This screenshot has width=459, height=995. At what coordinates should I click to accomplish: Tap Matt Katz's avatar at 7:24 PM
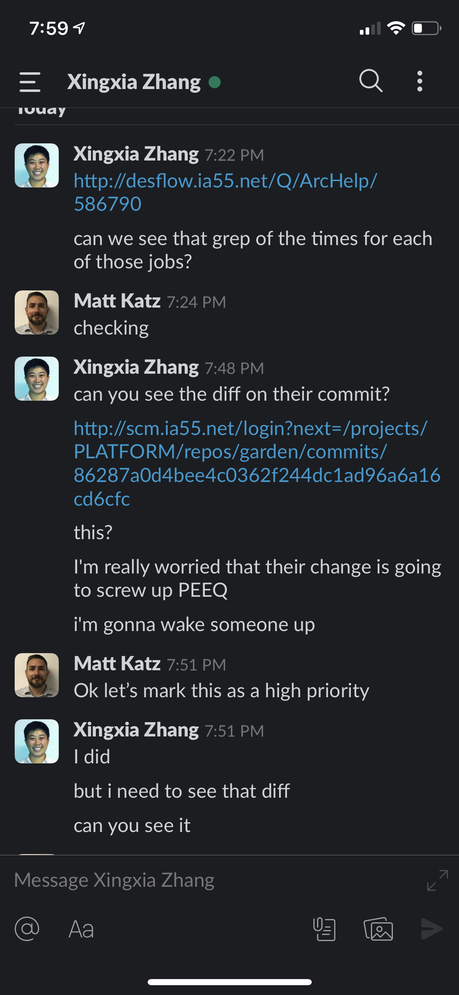click(37, 312)
